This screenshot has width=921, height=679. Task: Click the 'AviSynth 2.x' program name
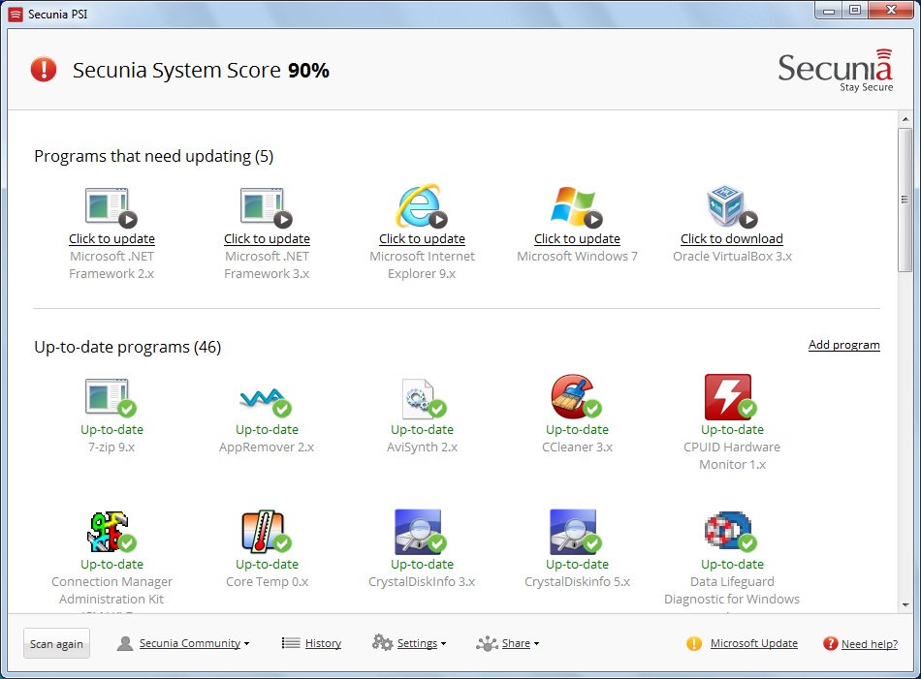[422, 448]
